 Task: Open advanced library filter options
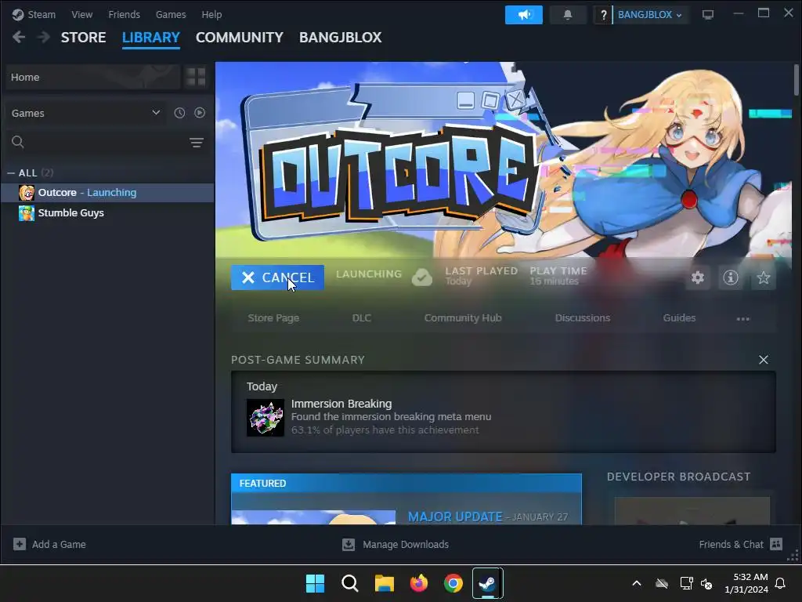197,143
